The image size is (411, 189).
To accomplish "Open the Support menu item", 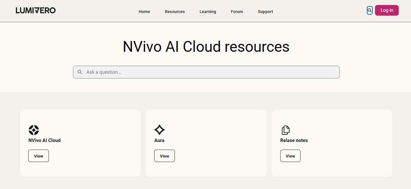I will [x=266, y=12].
